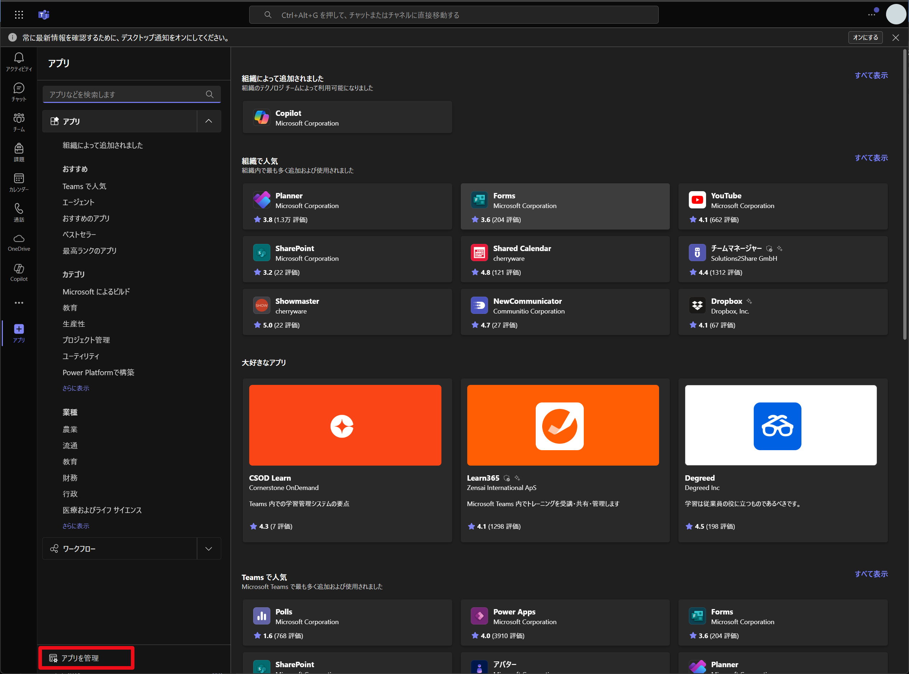This screenshot has width=909, height=674.
Task: Open the Copilot app card icon
Action: (261, 118)
